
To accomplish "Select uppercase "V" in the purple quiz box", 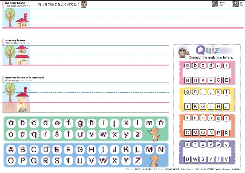I will 226,159.
